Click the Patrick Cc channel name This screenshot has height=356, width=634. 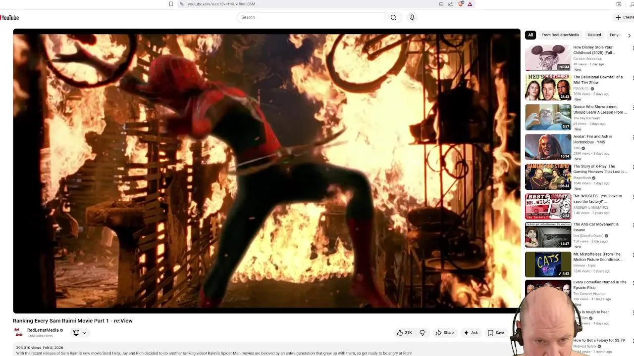tap(581, 89)
